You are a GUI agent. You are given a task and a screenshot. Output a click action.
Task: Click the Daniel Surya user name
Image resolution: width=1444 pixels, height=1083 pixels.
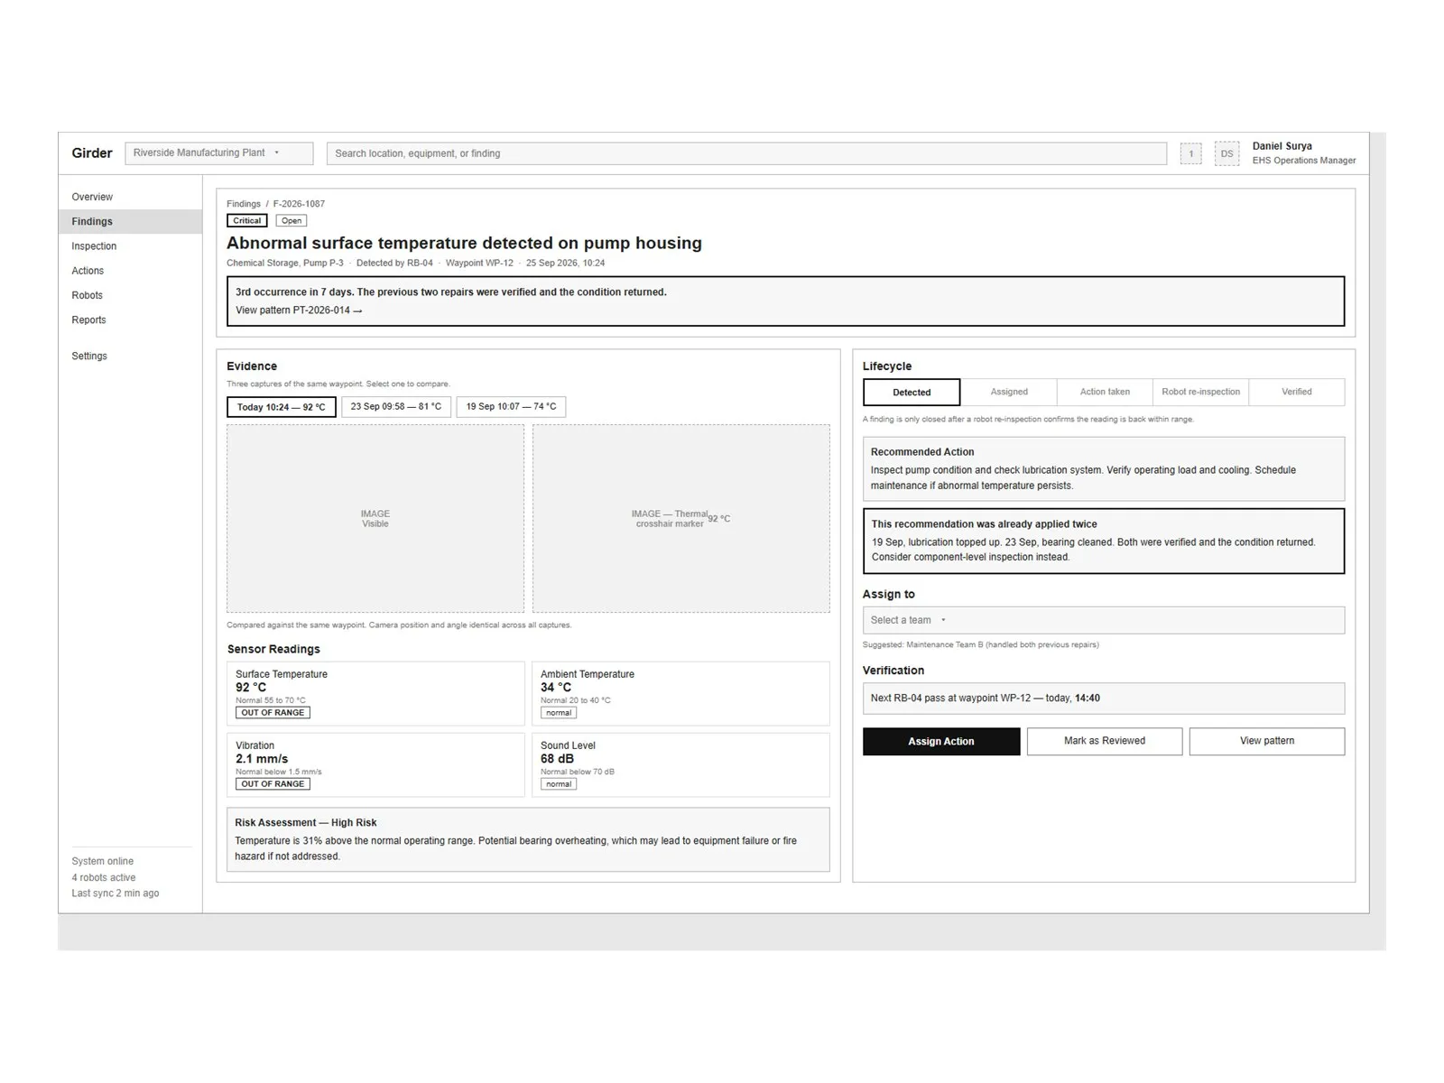pyautogui.click(x=1282, y=146)
